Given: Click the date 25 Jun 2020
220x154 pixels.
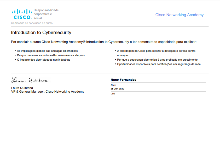Looking at the screenshot, I should [x=117, y=89].
